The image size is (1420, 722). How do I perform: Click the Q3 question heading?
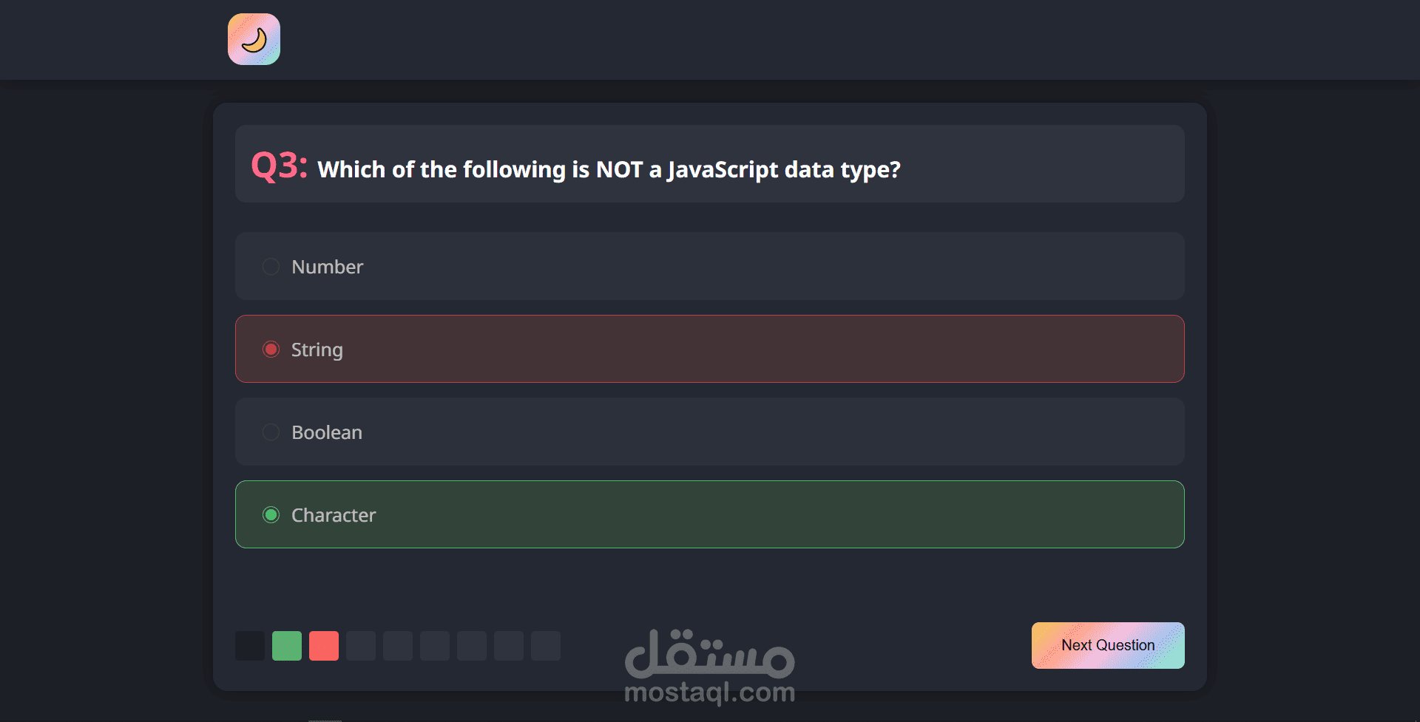click(575, 166)
